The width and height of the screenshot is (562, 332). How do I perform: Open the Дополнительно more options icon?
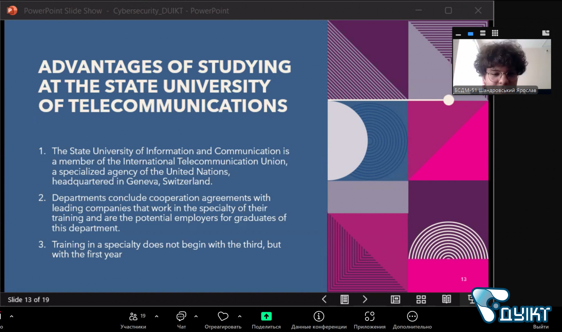pos(412,317)
